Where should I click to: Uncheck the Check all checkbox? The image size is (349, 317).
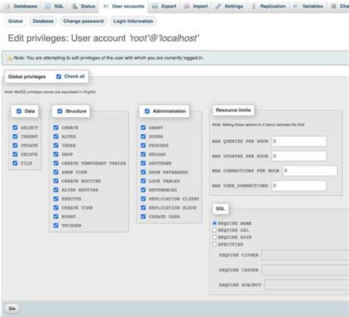pyautogui.click(x=59, y=77)
